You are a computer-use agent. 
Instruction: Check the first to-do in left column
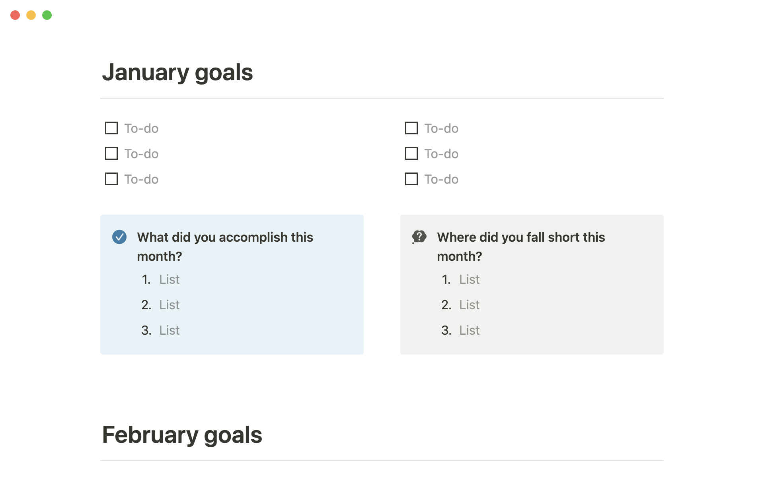[x=111, y=128]
